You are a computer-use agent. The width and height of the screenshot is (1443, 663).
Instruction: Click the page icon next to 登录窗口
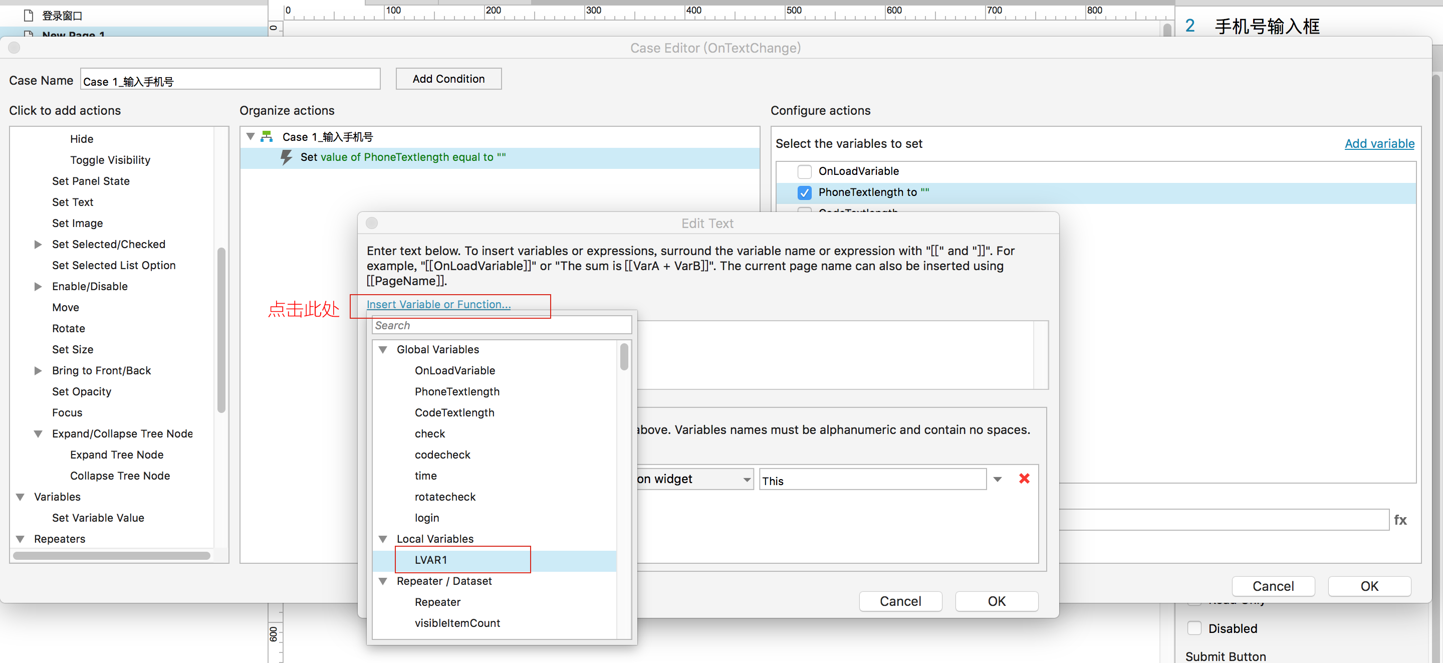click(29, 15)
